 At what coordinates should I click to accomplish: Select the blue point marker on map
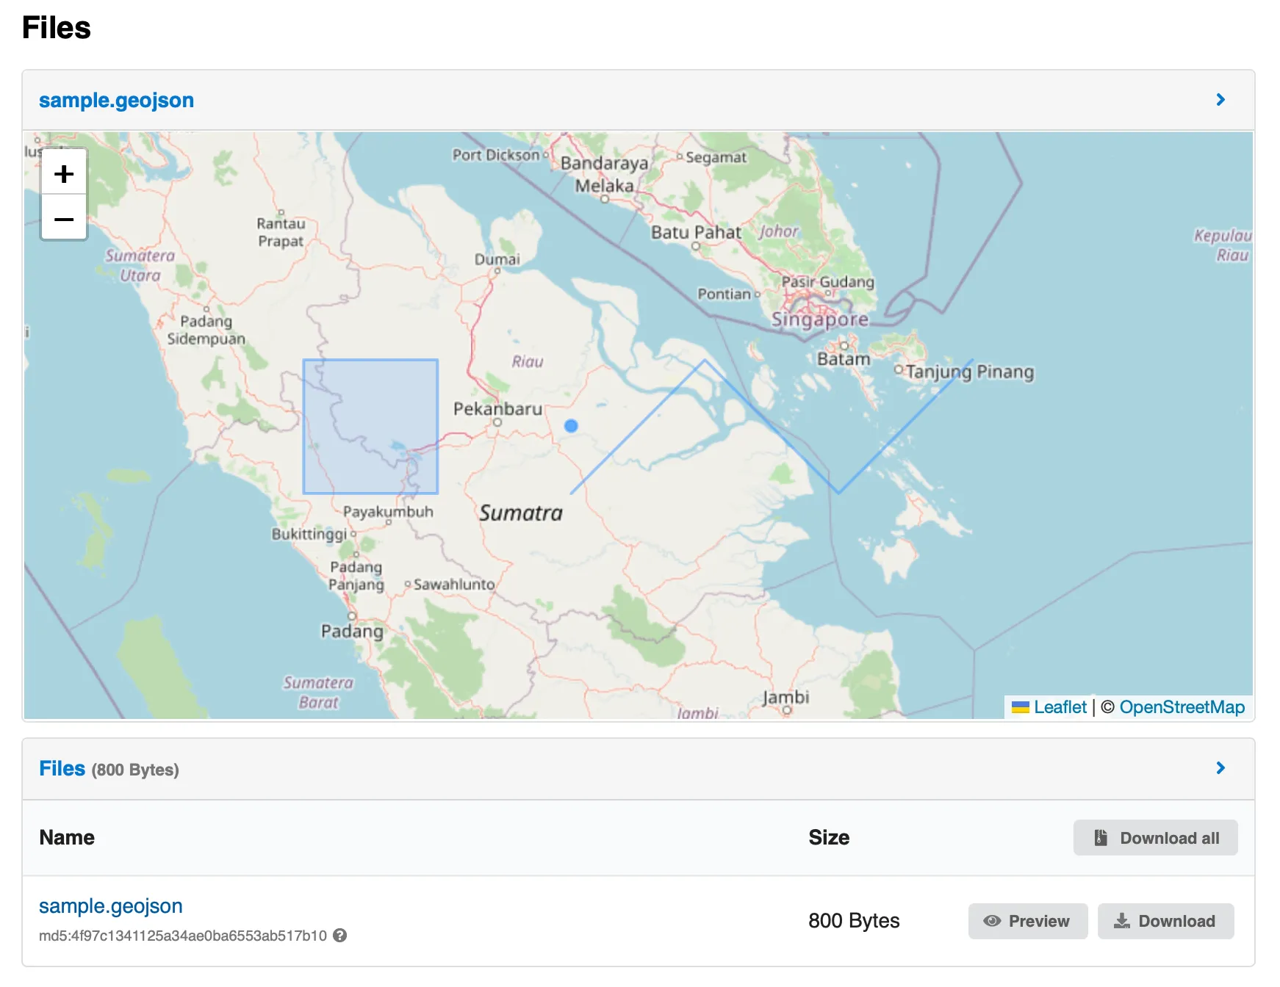571,425
